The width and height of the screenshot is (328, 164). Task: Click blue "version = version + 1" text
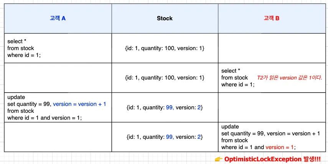point(79,104)
